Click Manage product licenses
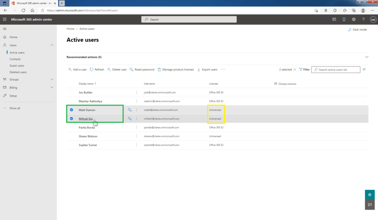 point(176,69)
